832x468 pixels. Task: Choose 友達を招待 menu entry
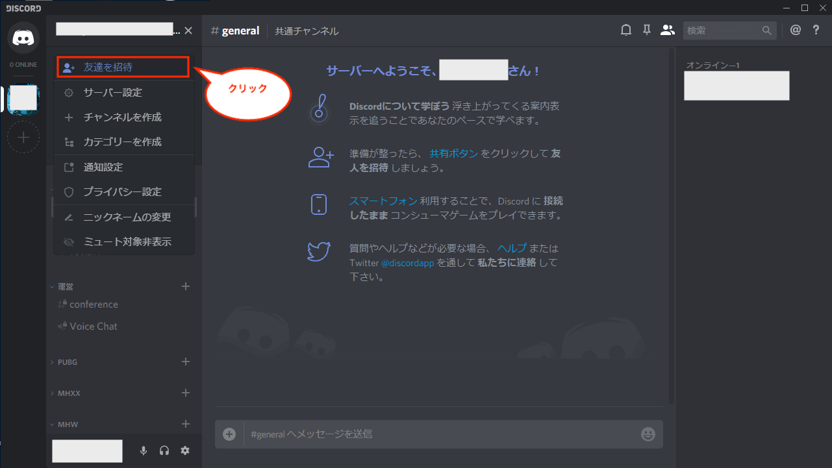pos(123,67)
